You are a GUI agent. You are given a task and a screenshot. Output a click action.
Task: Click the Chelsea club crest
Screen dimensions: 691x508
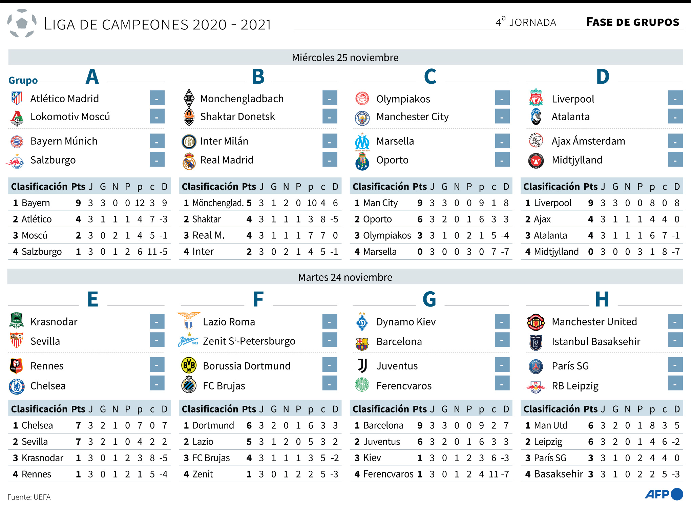tap(17, 386)
